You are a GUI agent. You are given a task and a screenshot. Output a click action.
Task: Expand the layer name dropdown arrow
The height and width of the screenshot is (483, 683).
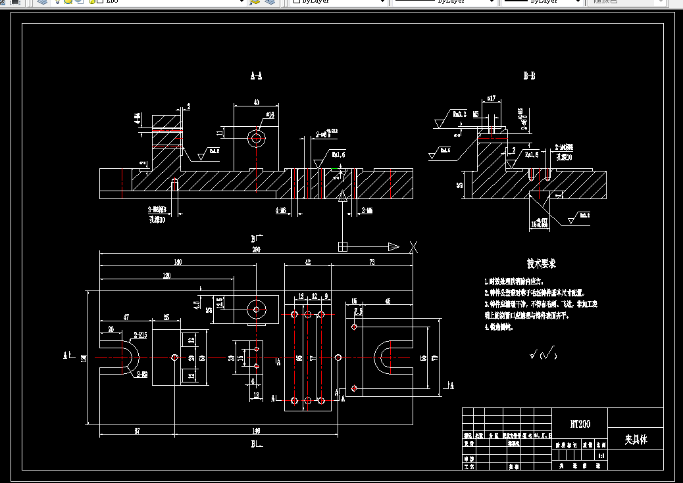pos(242,2)
